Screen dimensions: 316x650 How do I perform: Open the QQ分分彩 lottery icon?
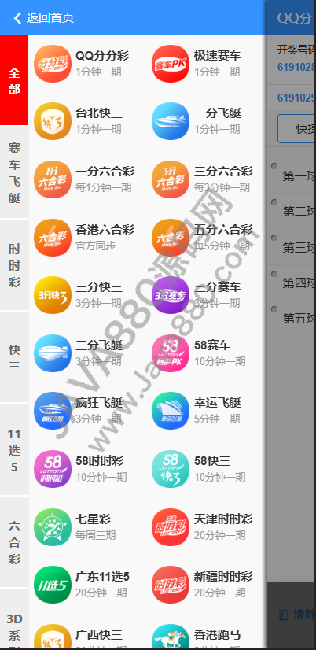pyautogui.click(x=53, y=64)
